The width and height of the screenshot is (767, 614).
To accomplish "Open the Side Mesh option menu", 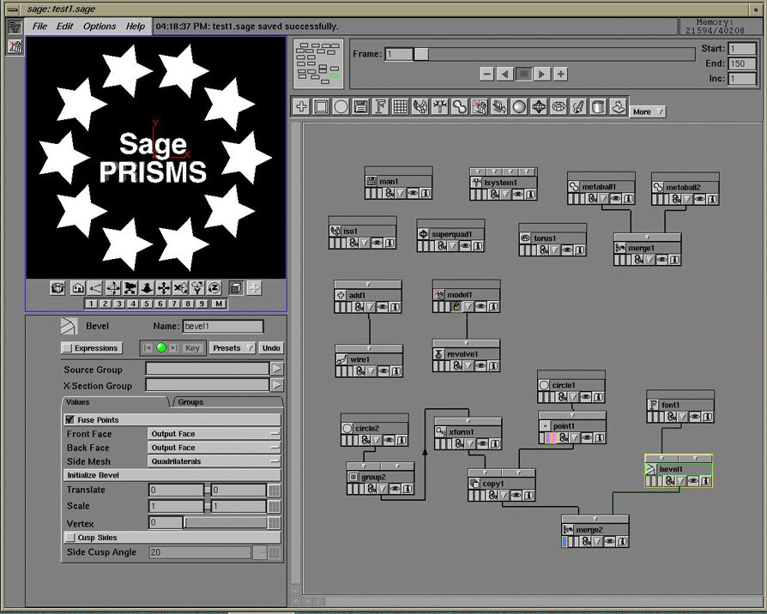I will [214, 461].
